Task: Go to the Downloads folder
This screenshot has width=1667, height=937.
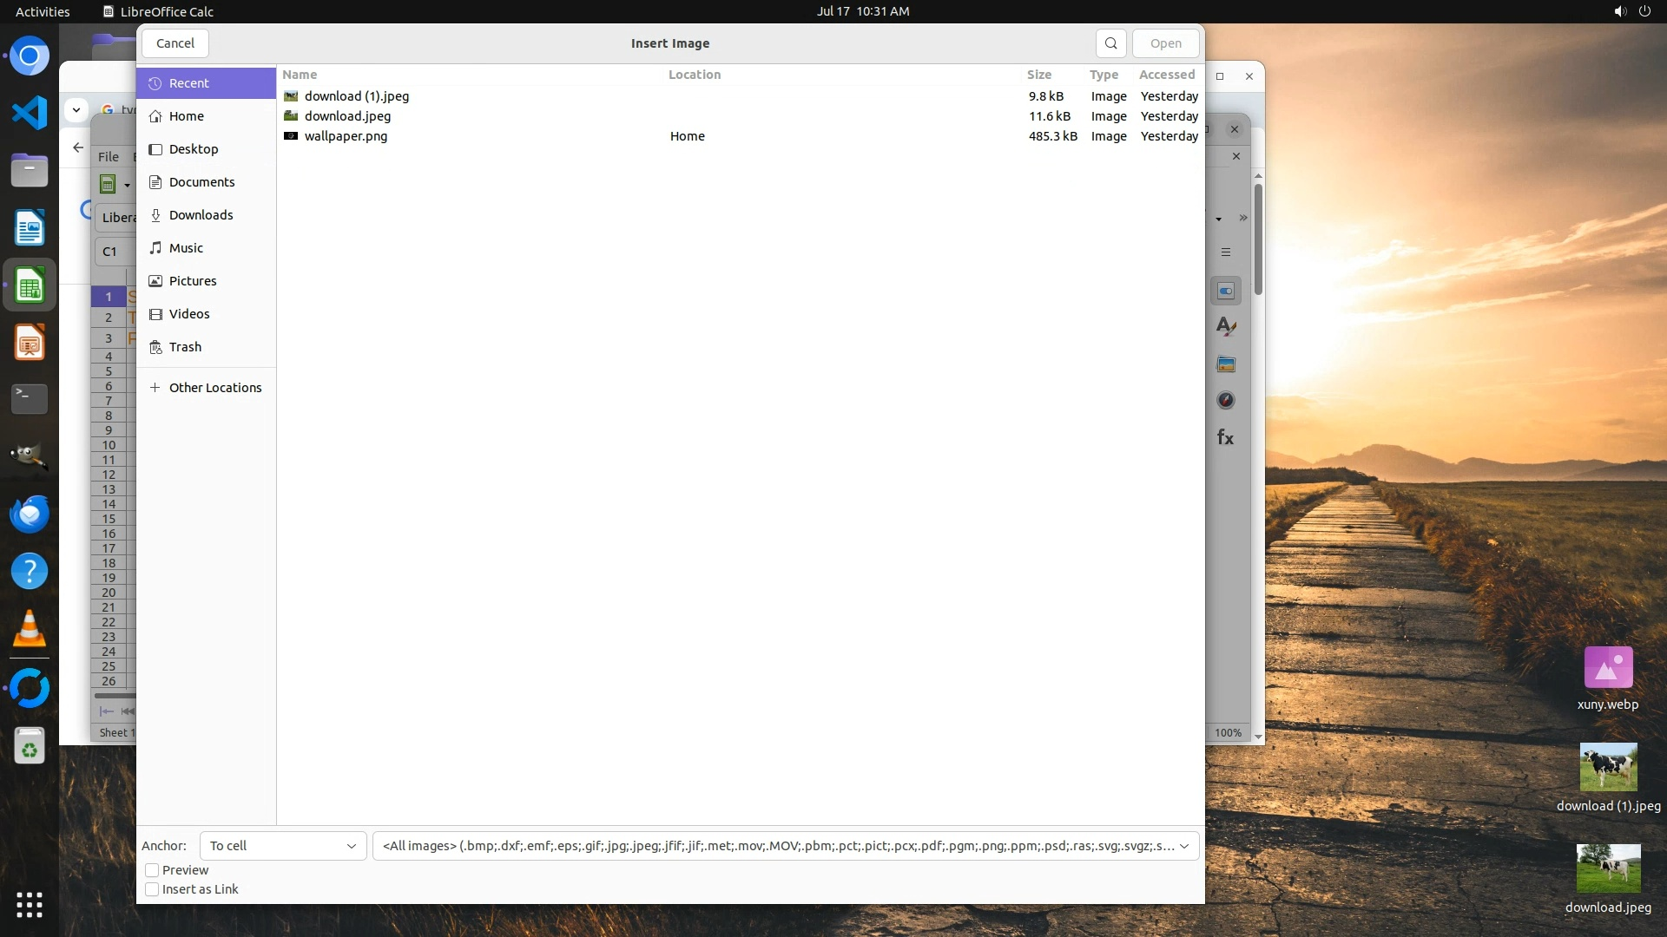Action: click(201, 215)
